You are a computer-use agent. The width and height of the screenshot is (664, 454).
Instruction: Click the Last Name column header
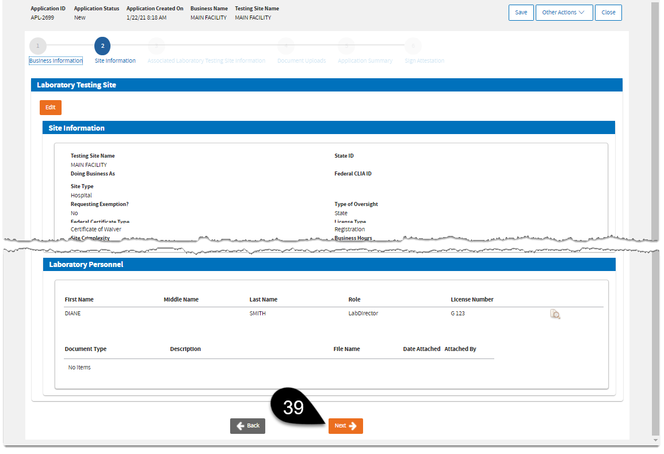[263, 300]
